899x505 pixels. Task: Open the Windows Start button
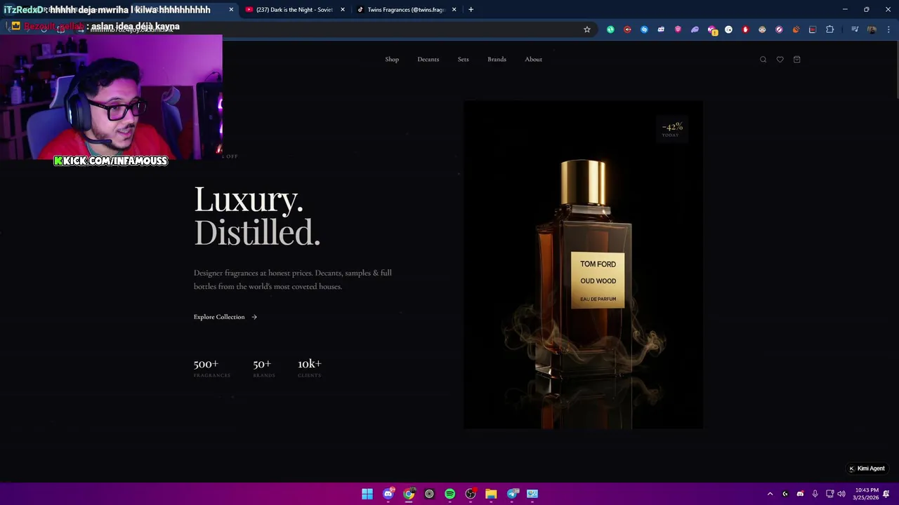pos(367,494)
